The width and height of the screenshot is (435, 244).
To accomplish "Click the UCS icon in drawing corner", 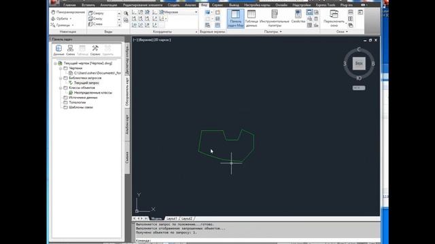I will pyautogui.click(x=145, y=203).
